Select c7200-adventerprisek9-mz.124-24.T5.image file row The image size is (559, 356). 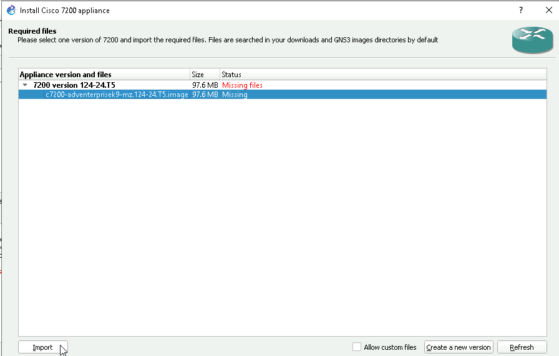283,94
